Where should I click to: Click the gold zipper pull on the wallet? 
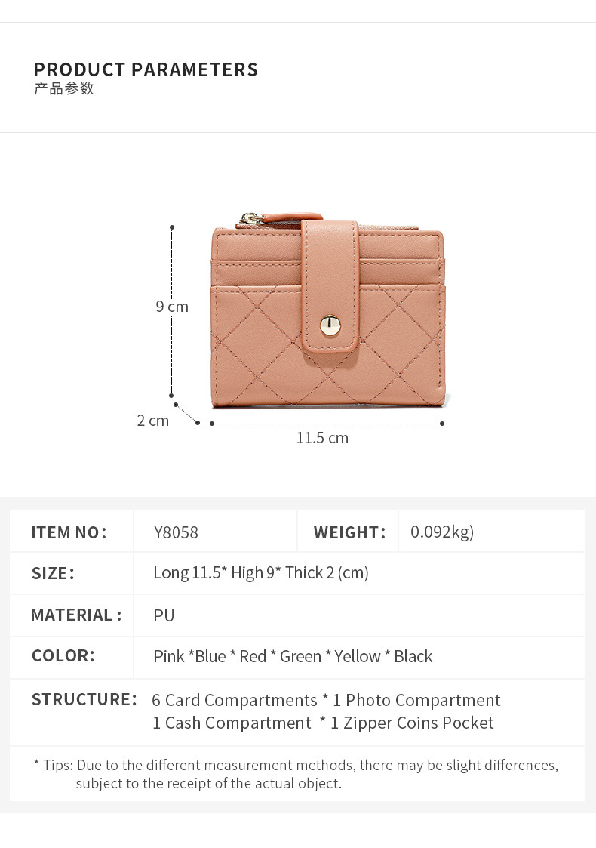pyautogui.click(x=250, y=220)
